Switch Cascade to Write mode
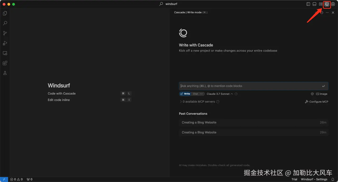The image size is (338, 182). tap(185, 94)
